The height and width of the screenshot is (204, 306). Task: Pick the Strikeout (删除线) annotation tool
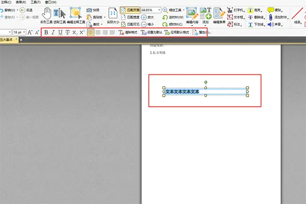coord(257,17)
